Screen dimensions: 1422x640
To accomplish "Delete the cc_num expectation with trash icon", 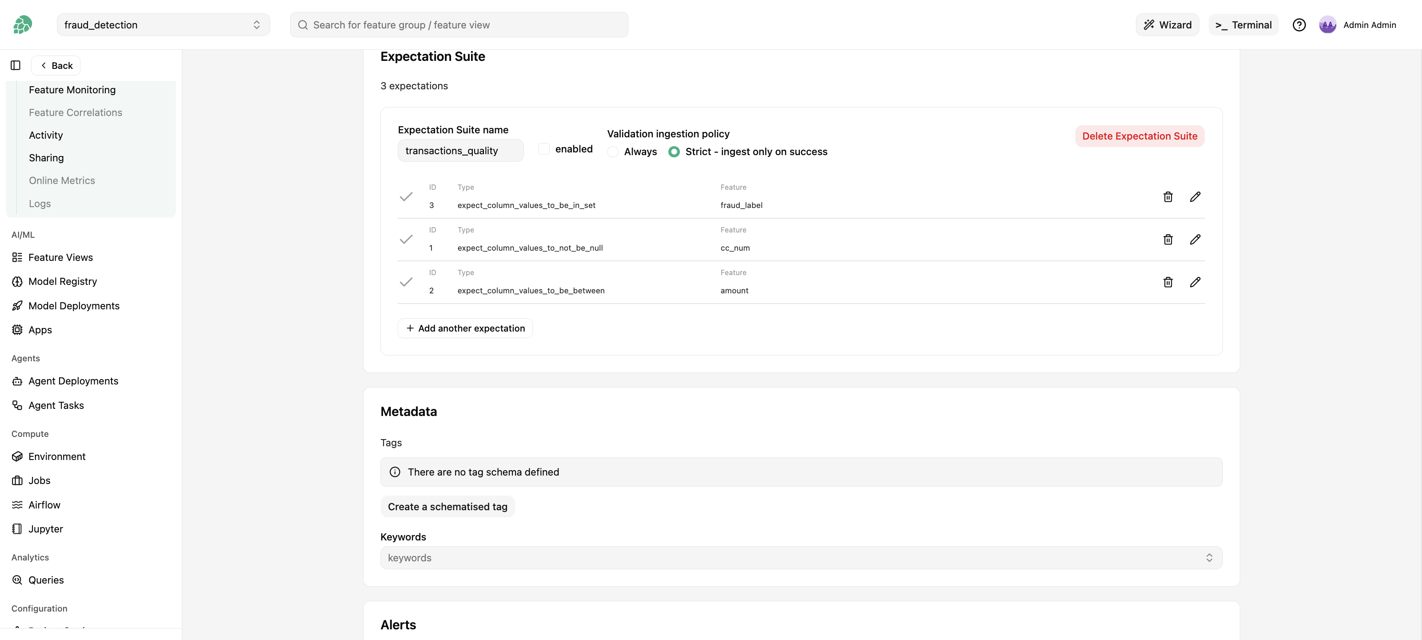I will [1167, 240].
